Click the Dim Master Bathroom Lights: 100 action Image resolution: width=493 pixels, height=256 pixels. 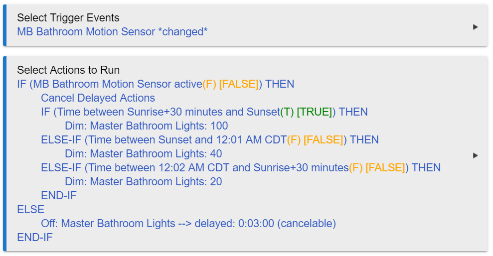(147, 126)
